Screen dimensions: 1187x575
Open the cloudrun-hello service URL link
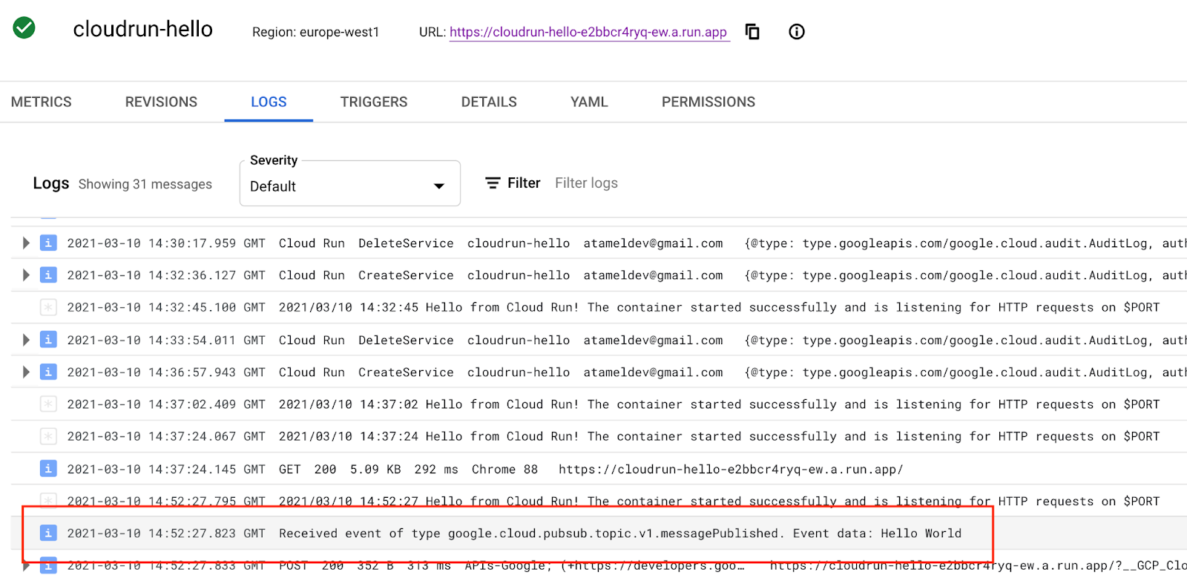[x=588, y=32]
